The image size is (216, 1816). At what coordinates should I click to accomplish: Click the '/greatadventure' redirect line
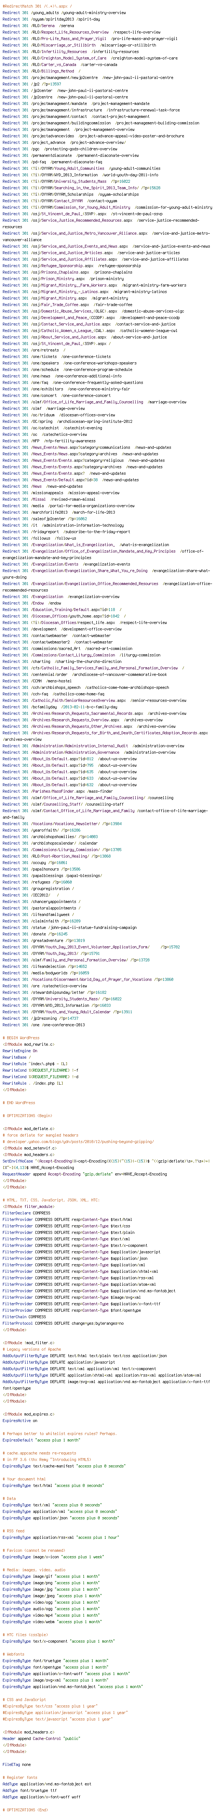tap(44, 940)
